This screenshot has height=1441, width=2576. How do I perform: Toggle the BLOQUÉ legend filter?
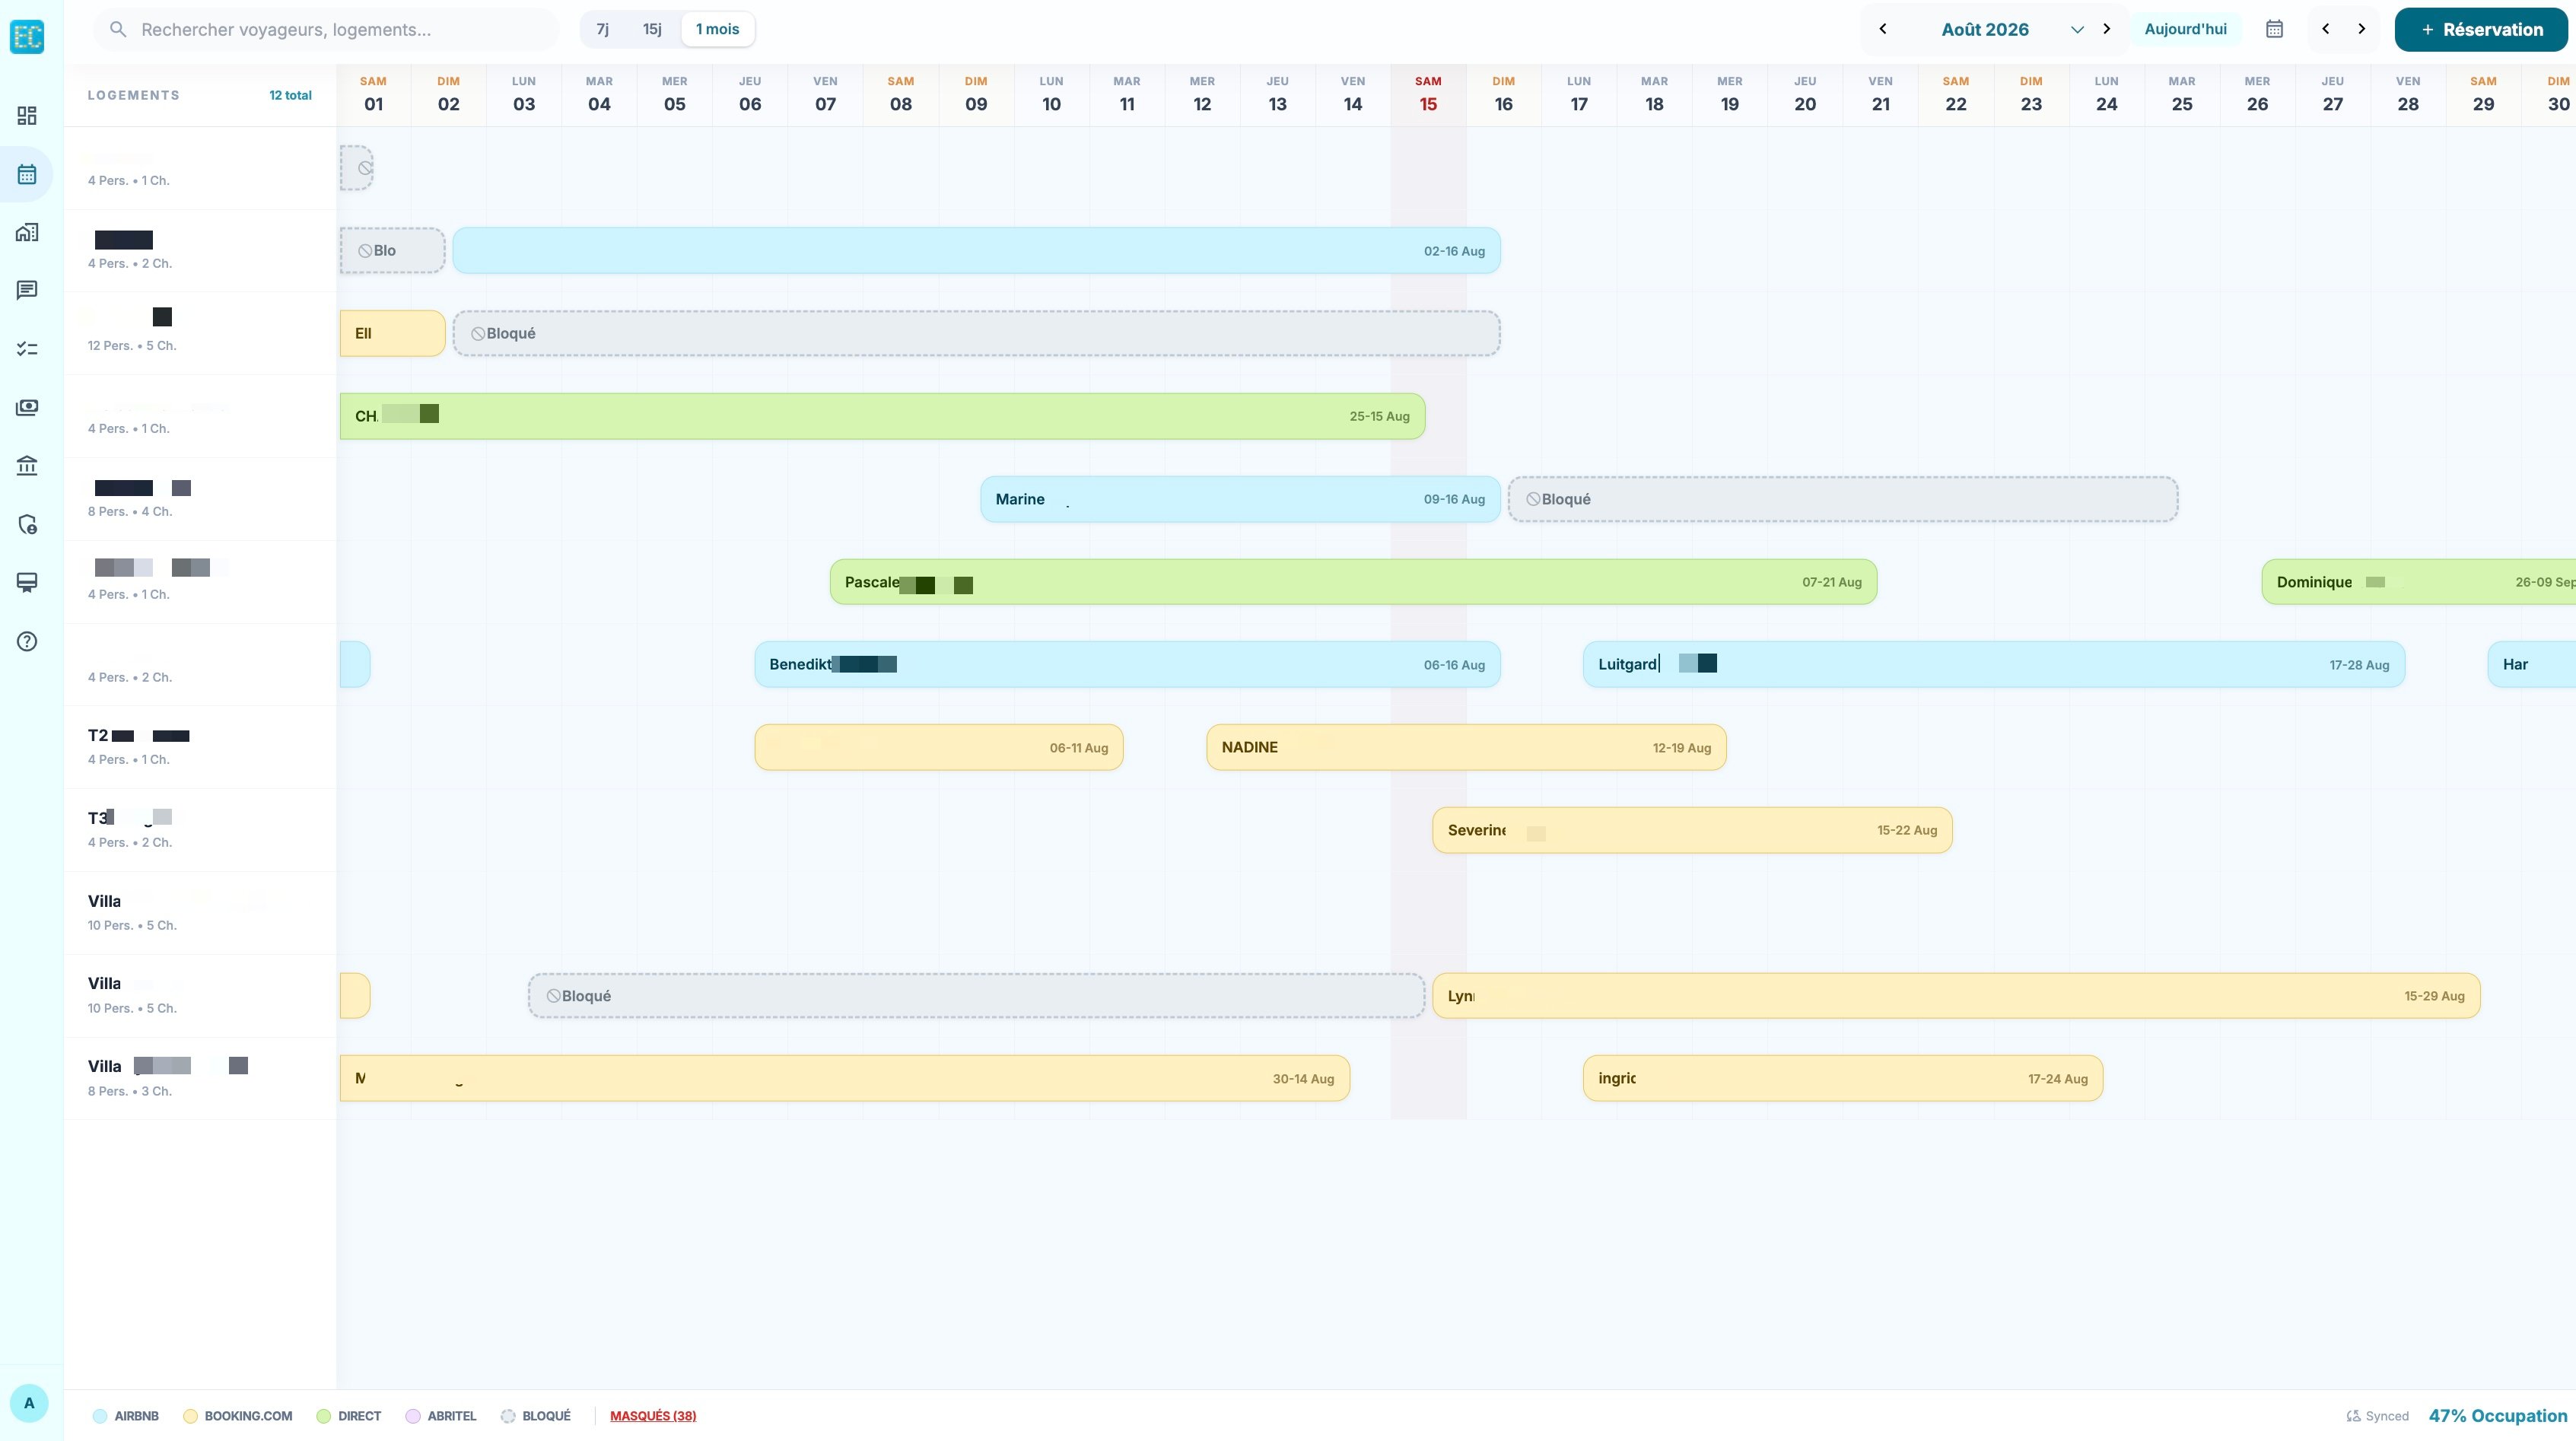tap(535, 1416)
